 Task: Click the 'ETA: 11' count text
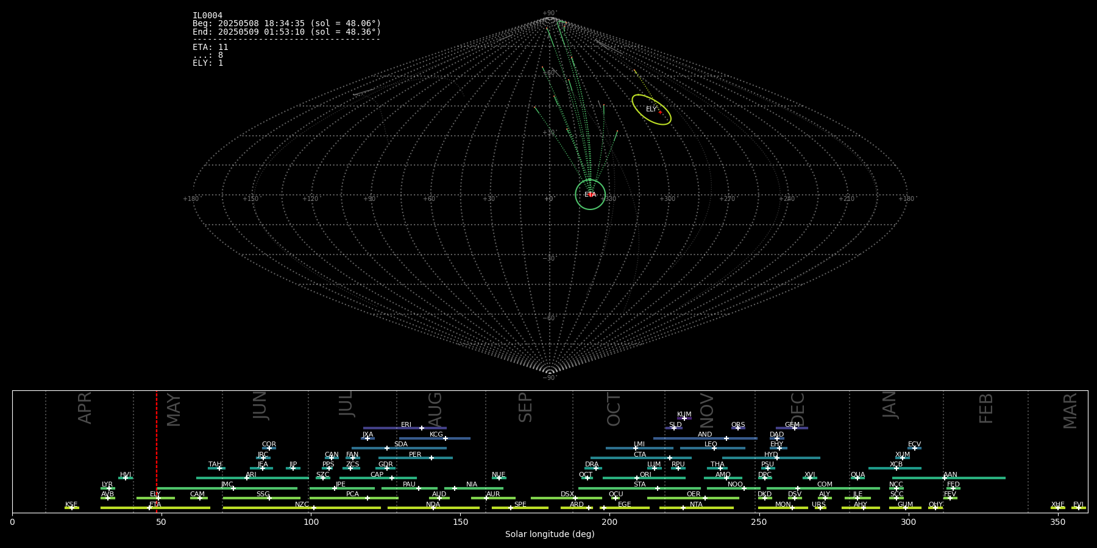point(210,47)
